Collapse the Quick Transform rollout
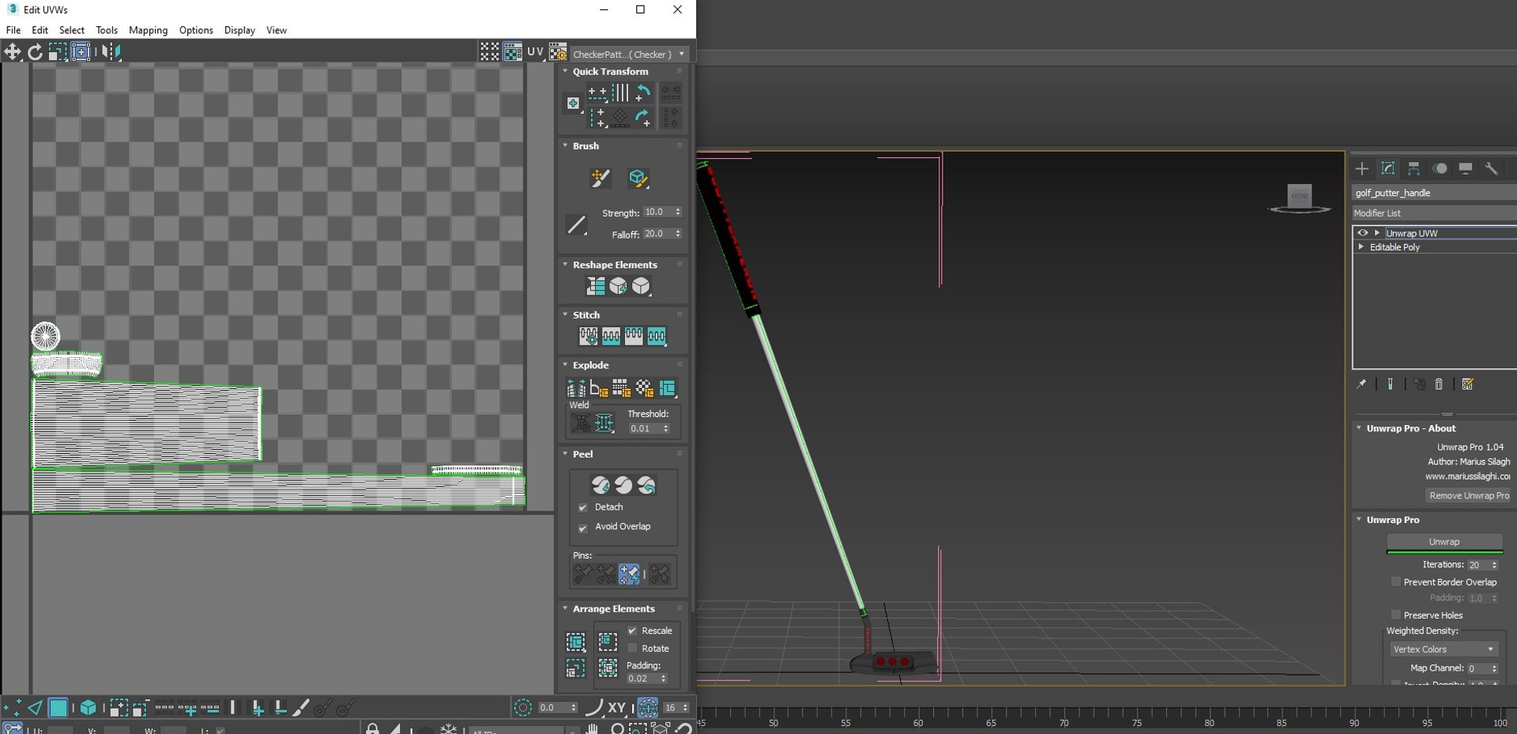Screen dimensions: 1517x734 (x=565, y=71)
